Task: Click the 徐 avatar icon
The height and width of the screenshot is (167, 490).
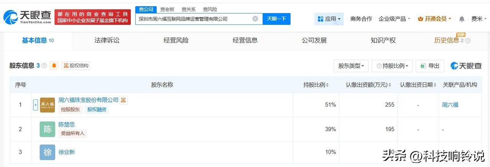Action: tap(47, 152)
